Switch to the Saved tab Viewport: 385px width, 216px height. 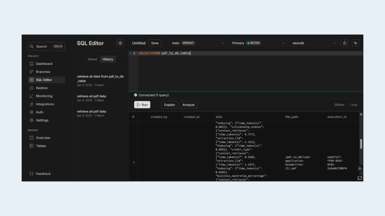pyautogui.click(x=92, y=59)
